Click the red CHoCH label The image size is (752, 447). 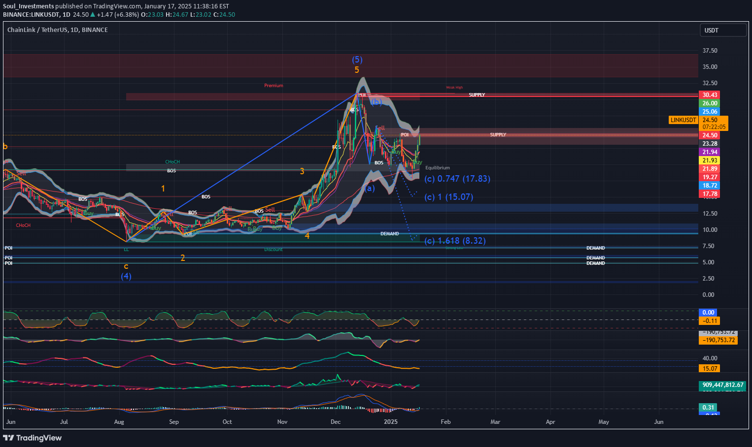tap(23, 225)
